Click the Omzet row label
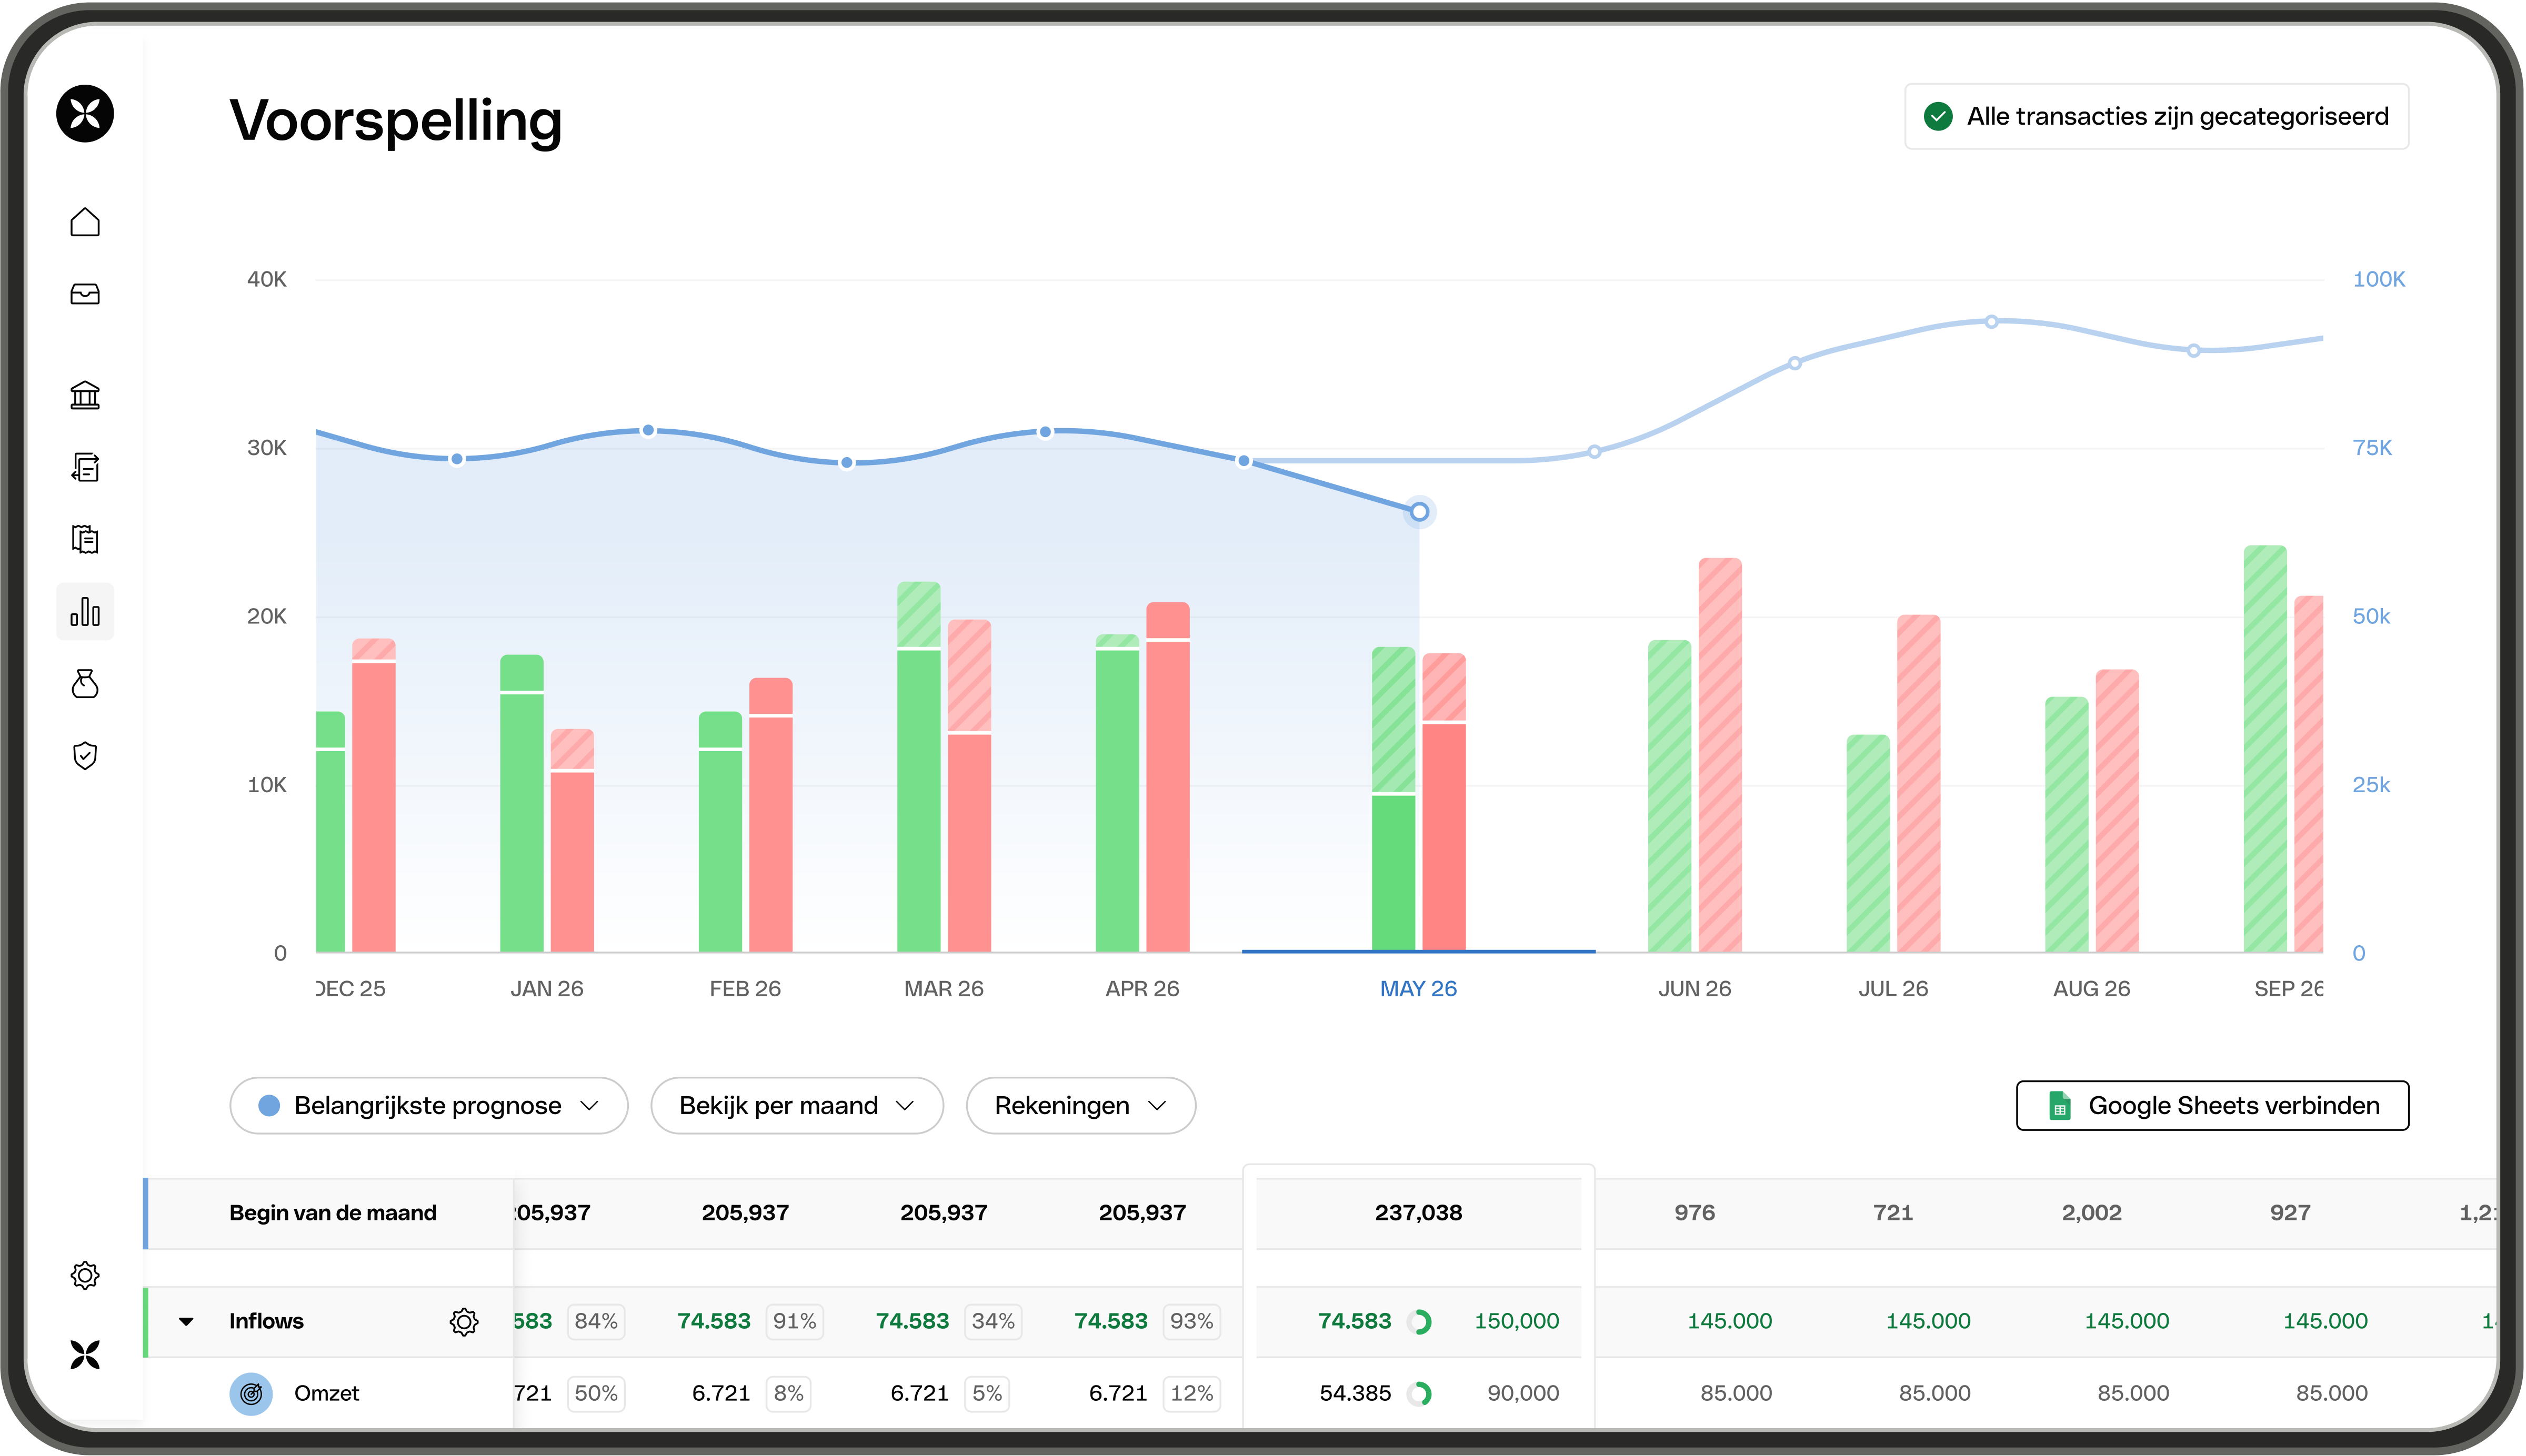 click(x=326, y=1393)
